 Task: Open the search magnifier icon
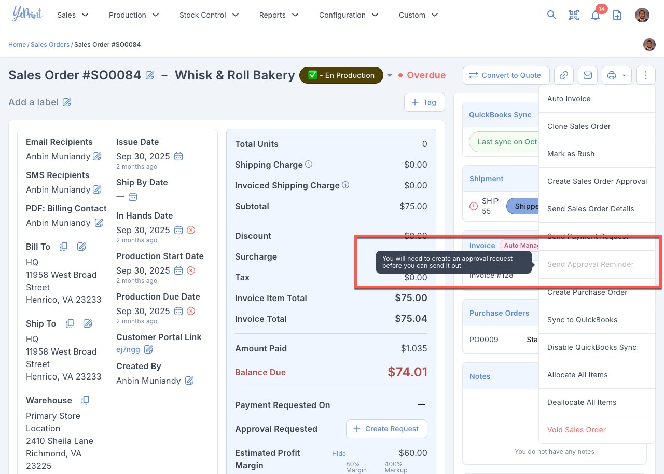pyautogui.click(x=551, y=15)
